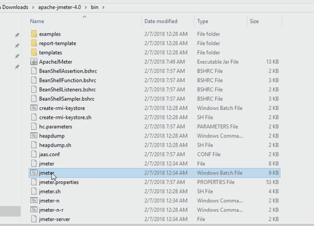
Task: Select the BeanShellListeners.bshrc file icon
Action: [x=34, y=89]
